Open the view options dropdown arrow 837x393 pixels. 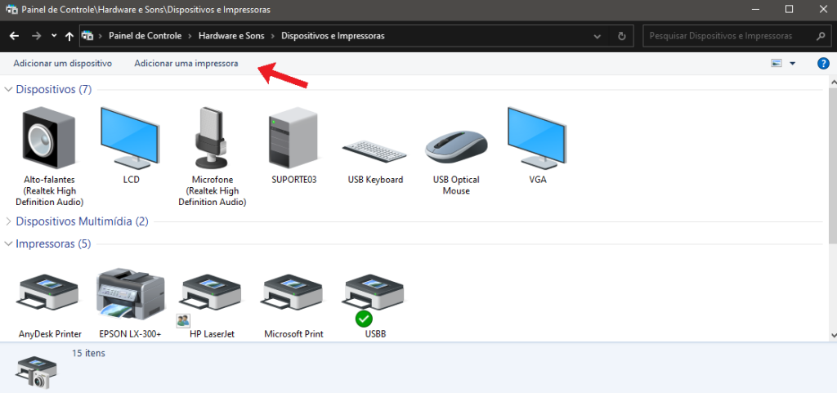[x=793, y=64]
